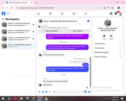
Task: Open the Reels video icon
Action: coord(50,13)
